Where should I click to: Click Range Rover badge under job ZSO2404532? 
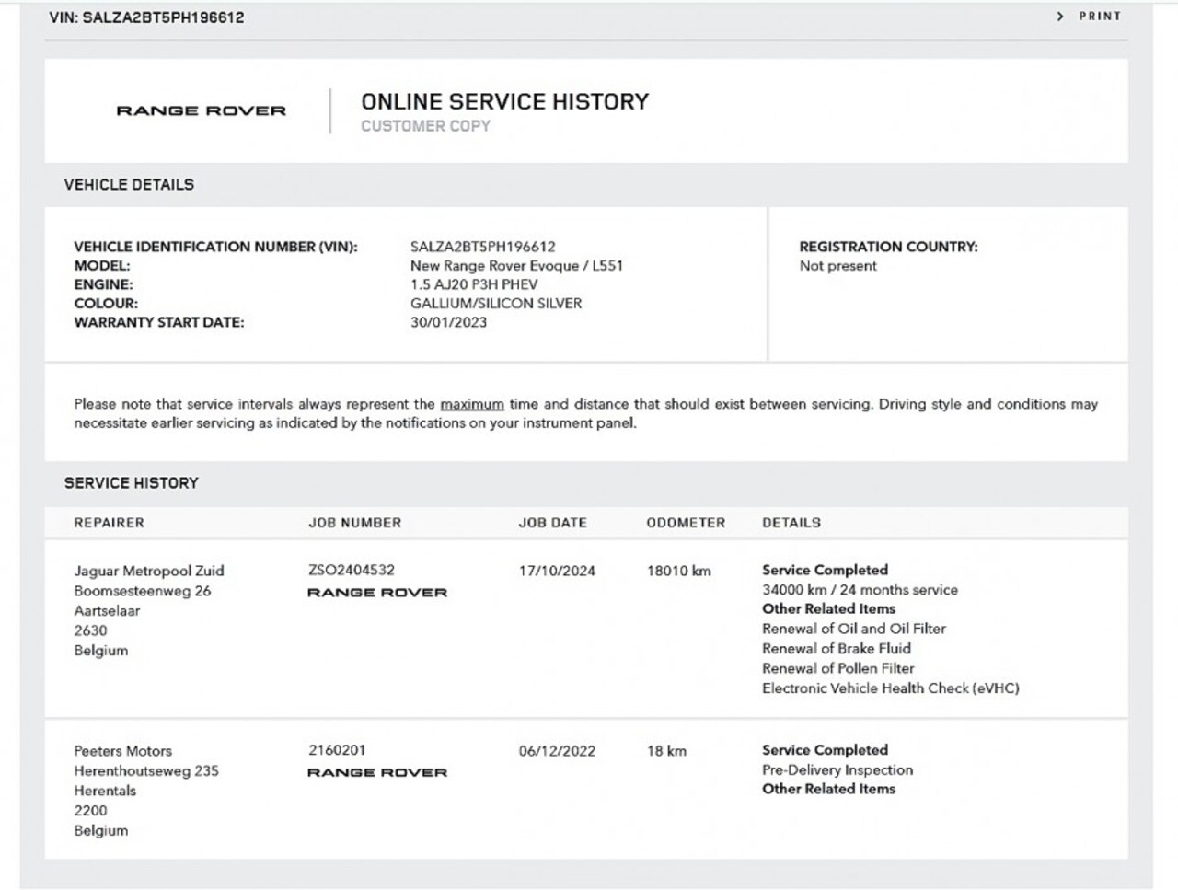376,593
